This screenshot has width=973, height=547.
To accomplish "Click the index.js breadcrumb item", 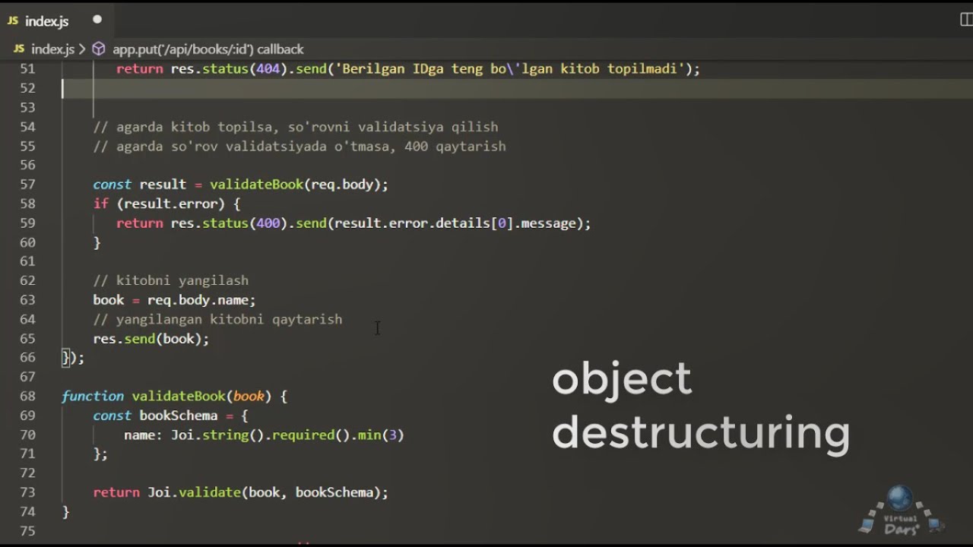I will (x=52, y=49).
